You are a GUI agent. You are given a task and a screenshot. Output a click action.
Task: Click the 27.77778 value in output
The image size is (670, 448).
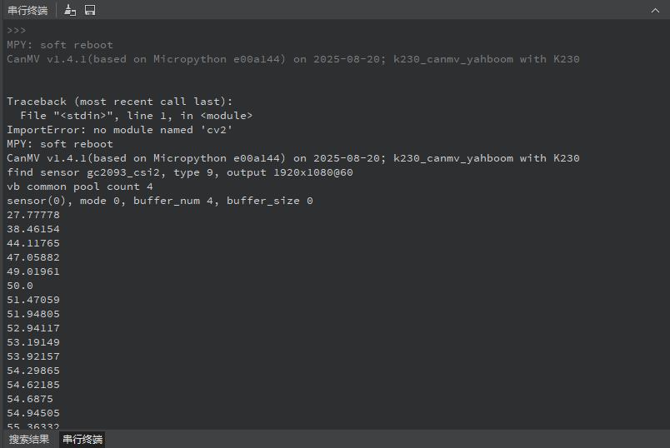tap(33, 215)
